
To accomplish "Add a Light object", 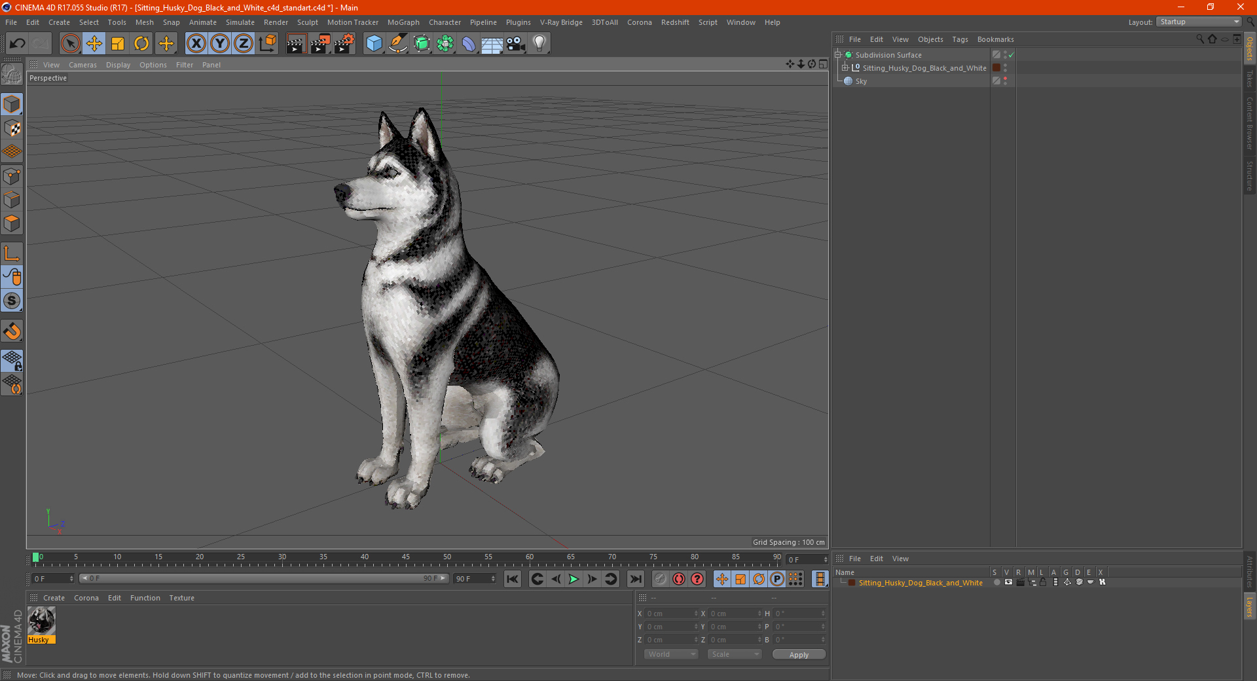I will 539,44.
